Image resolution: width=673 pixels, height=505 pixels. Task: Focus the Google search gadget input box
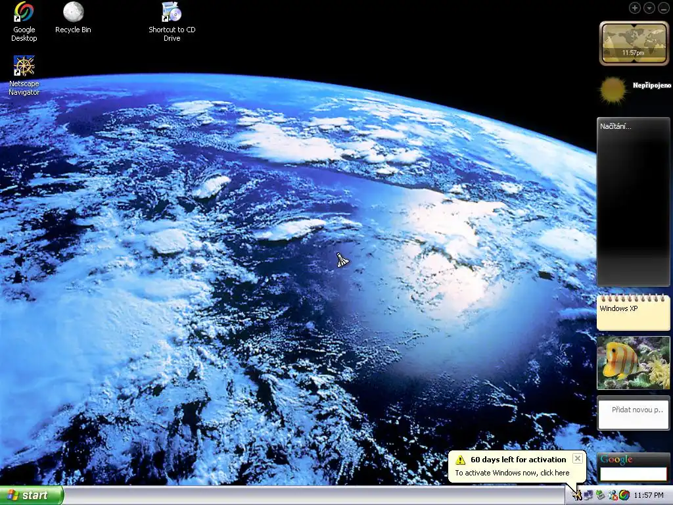click(633, 473)
